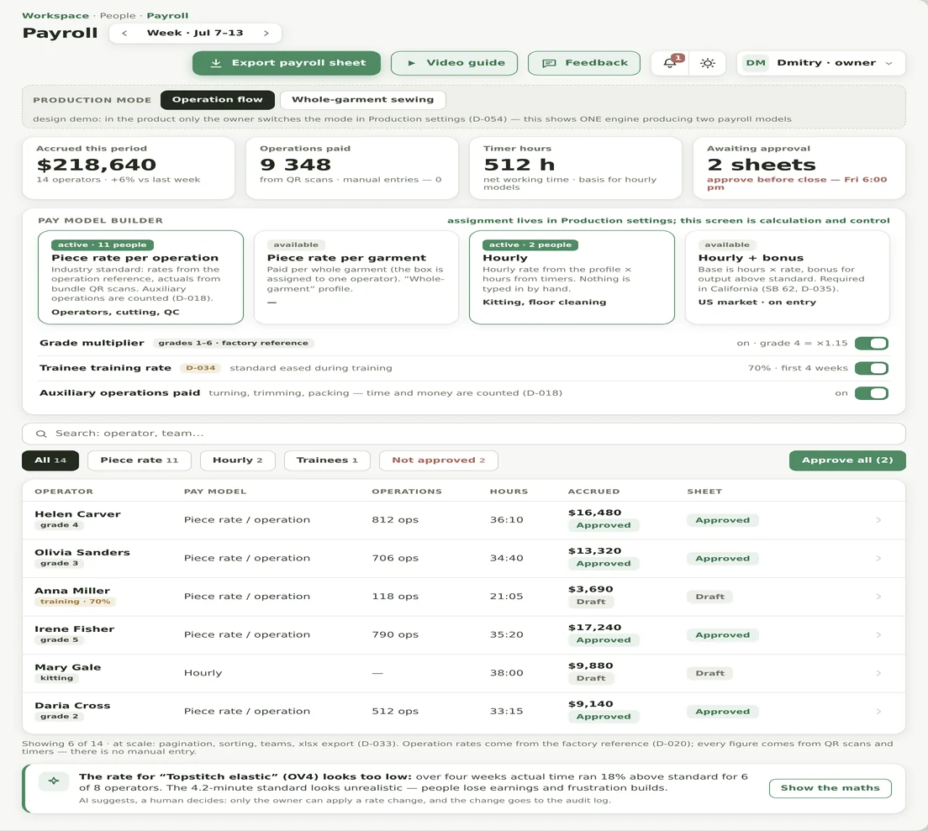928x831 pixels.
Task: Open the People breadcrumb
Action: click(x=117, y=15)
